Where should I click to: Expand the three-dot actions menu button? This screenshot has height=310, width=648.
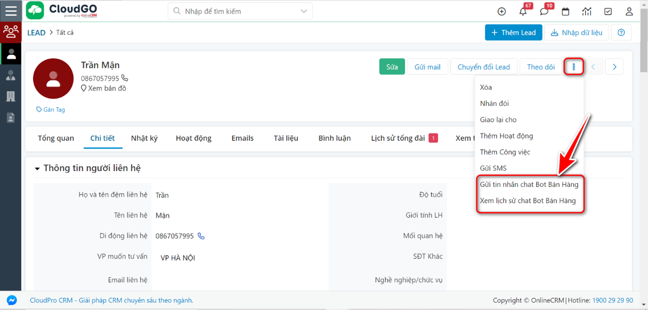[x=574, y=66]
